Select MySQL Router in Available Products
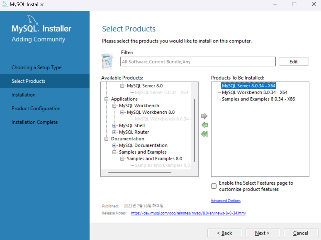The width and height of the screenshot is (321, 240). click(134, 132)
